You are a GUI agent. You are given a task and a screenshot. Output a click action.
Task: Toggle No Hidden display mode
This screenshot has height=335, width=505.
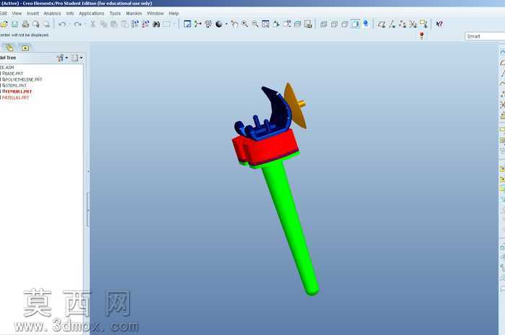pos(345,24)
